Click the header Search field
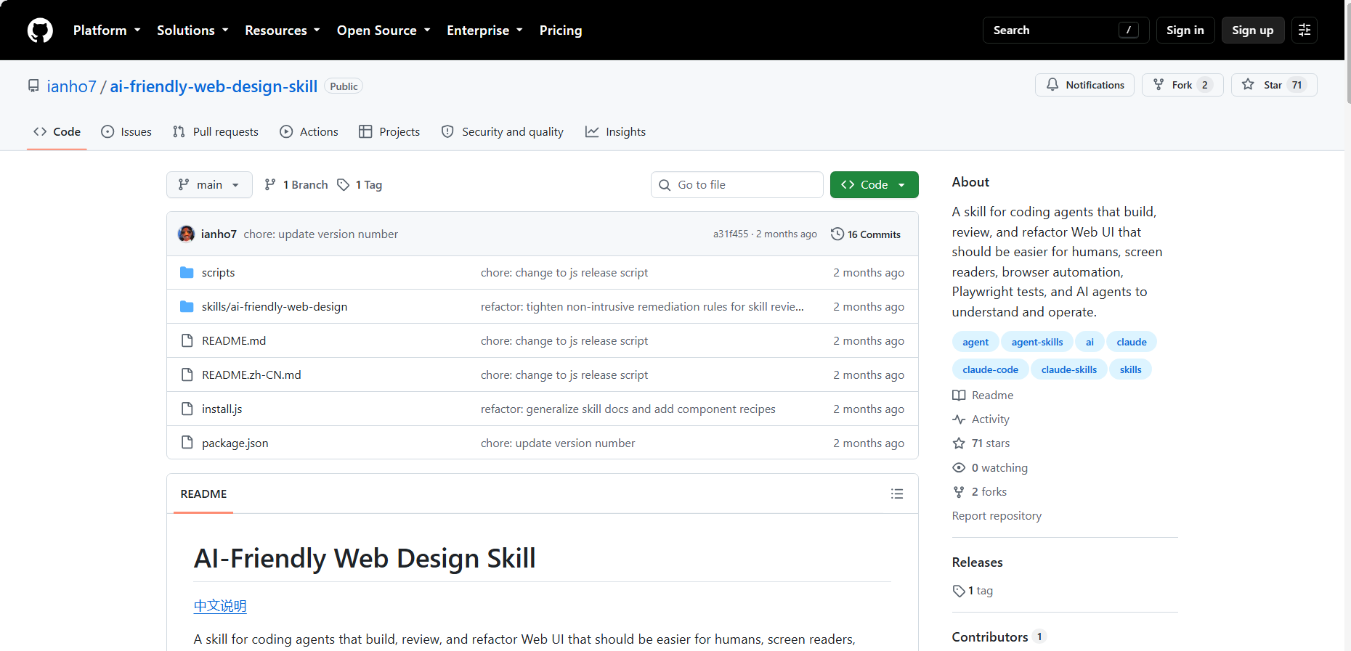1351x651 pixels. pyautogui.click(x=1066, y=30)
